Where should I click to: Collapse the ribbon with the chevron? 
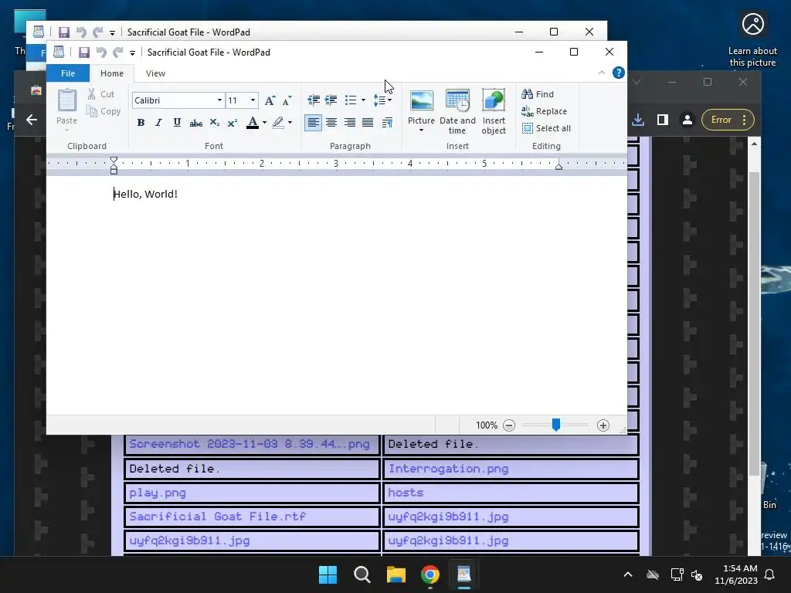(x=601, y=73)
